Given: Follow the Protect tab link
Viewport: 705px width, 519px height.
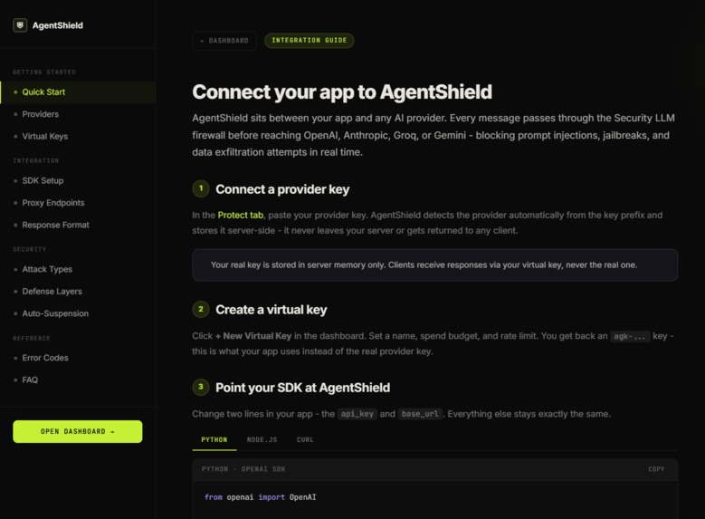Looking at the screenshot, I should (x=241, y=216).
